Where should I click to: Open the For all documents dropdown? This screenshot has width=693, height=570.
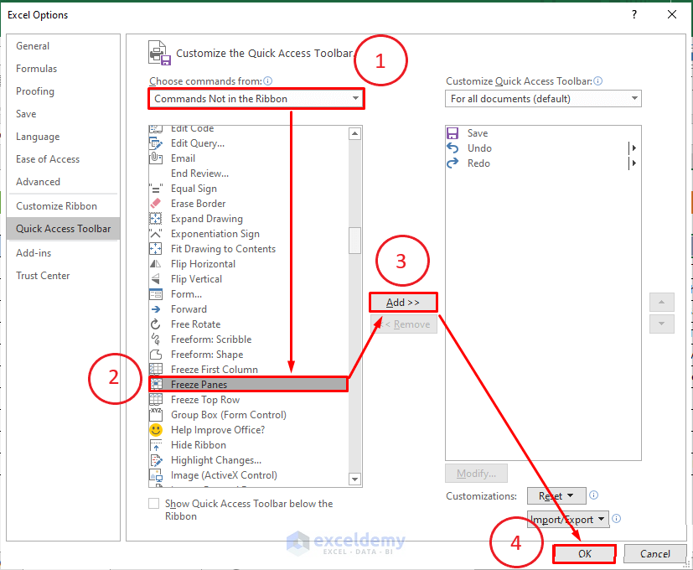(543, 99)
